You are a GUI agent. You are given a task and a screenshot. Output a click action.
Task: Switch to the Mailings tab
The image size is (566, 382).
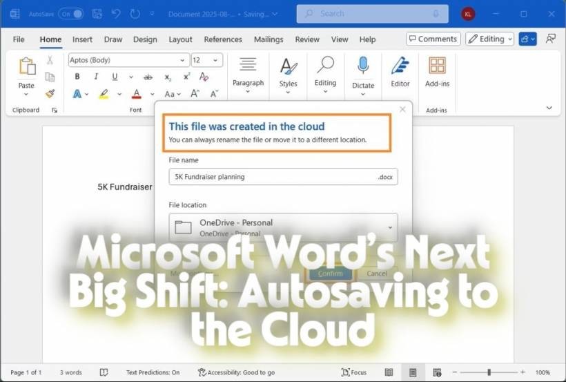[269, 39]
